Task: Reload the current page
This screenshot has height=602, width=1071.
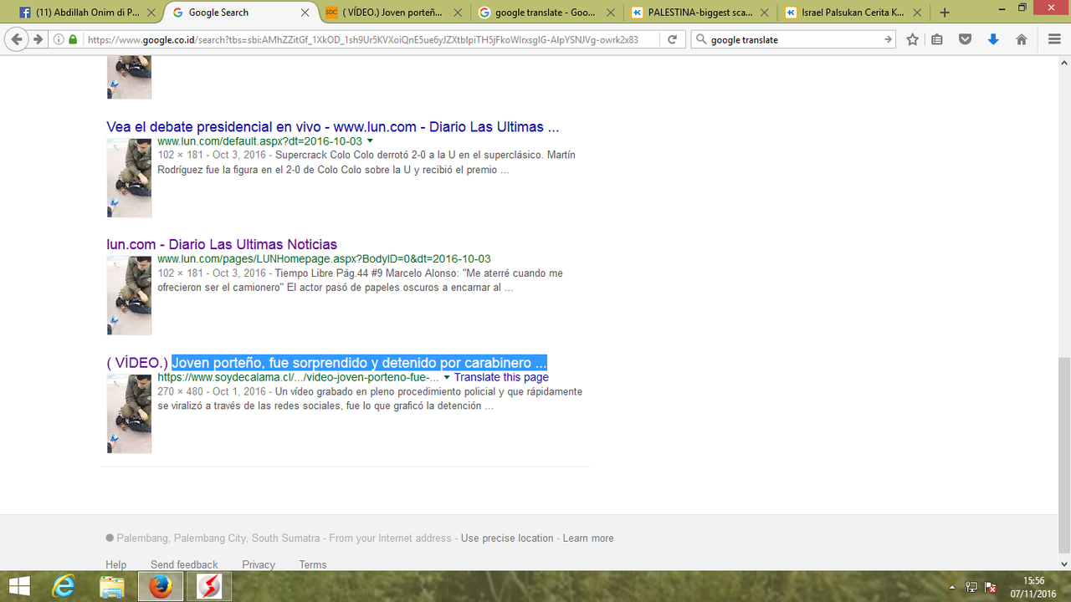Action: (672, 39)
